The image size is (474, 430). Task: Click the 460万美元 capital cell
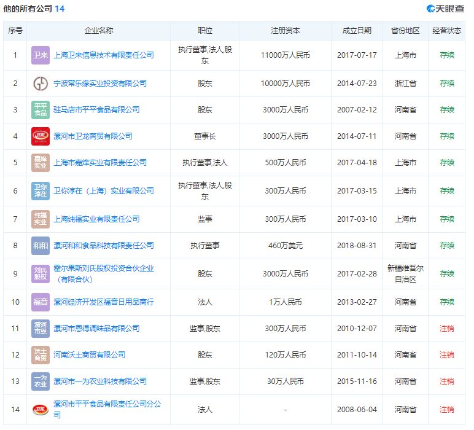pyautogui.click(x=286, y=246)
